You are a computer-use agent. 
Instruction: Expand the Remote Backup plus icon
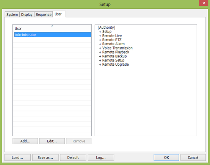pos(100,56)
